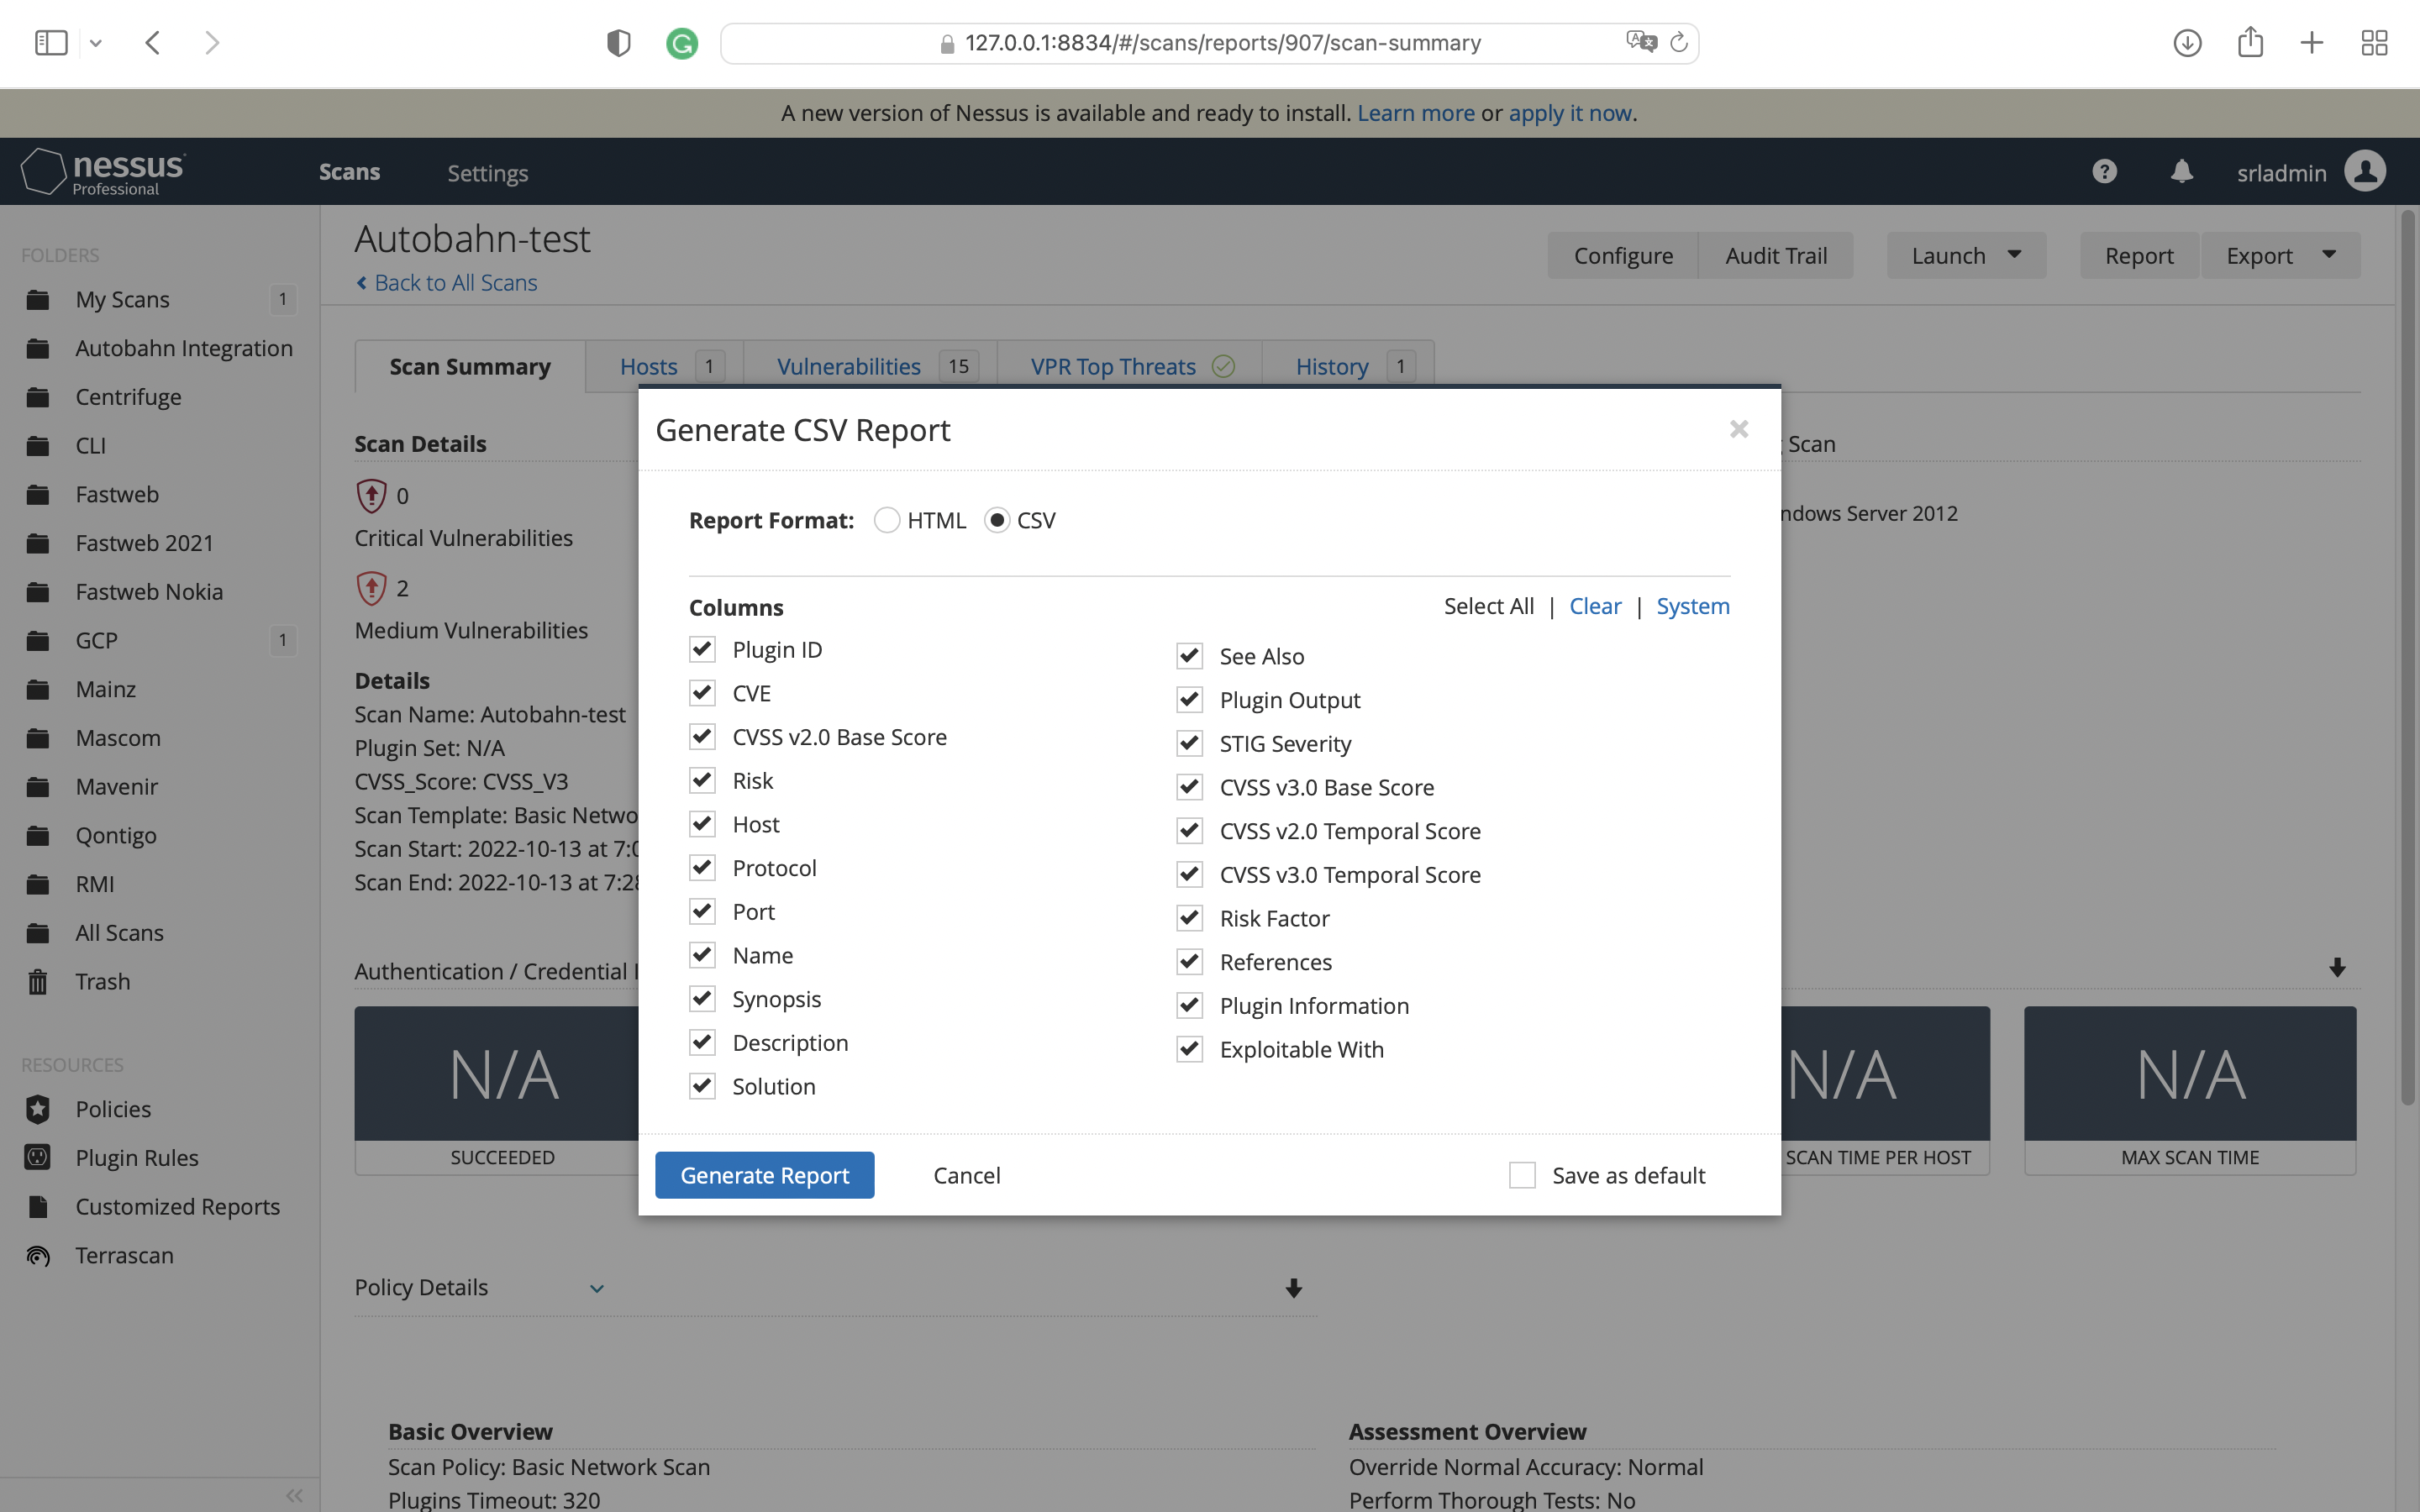Select the CSV report format radio
The width and height of the screenshot is (2420, 1512).
[997, 520]
